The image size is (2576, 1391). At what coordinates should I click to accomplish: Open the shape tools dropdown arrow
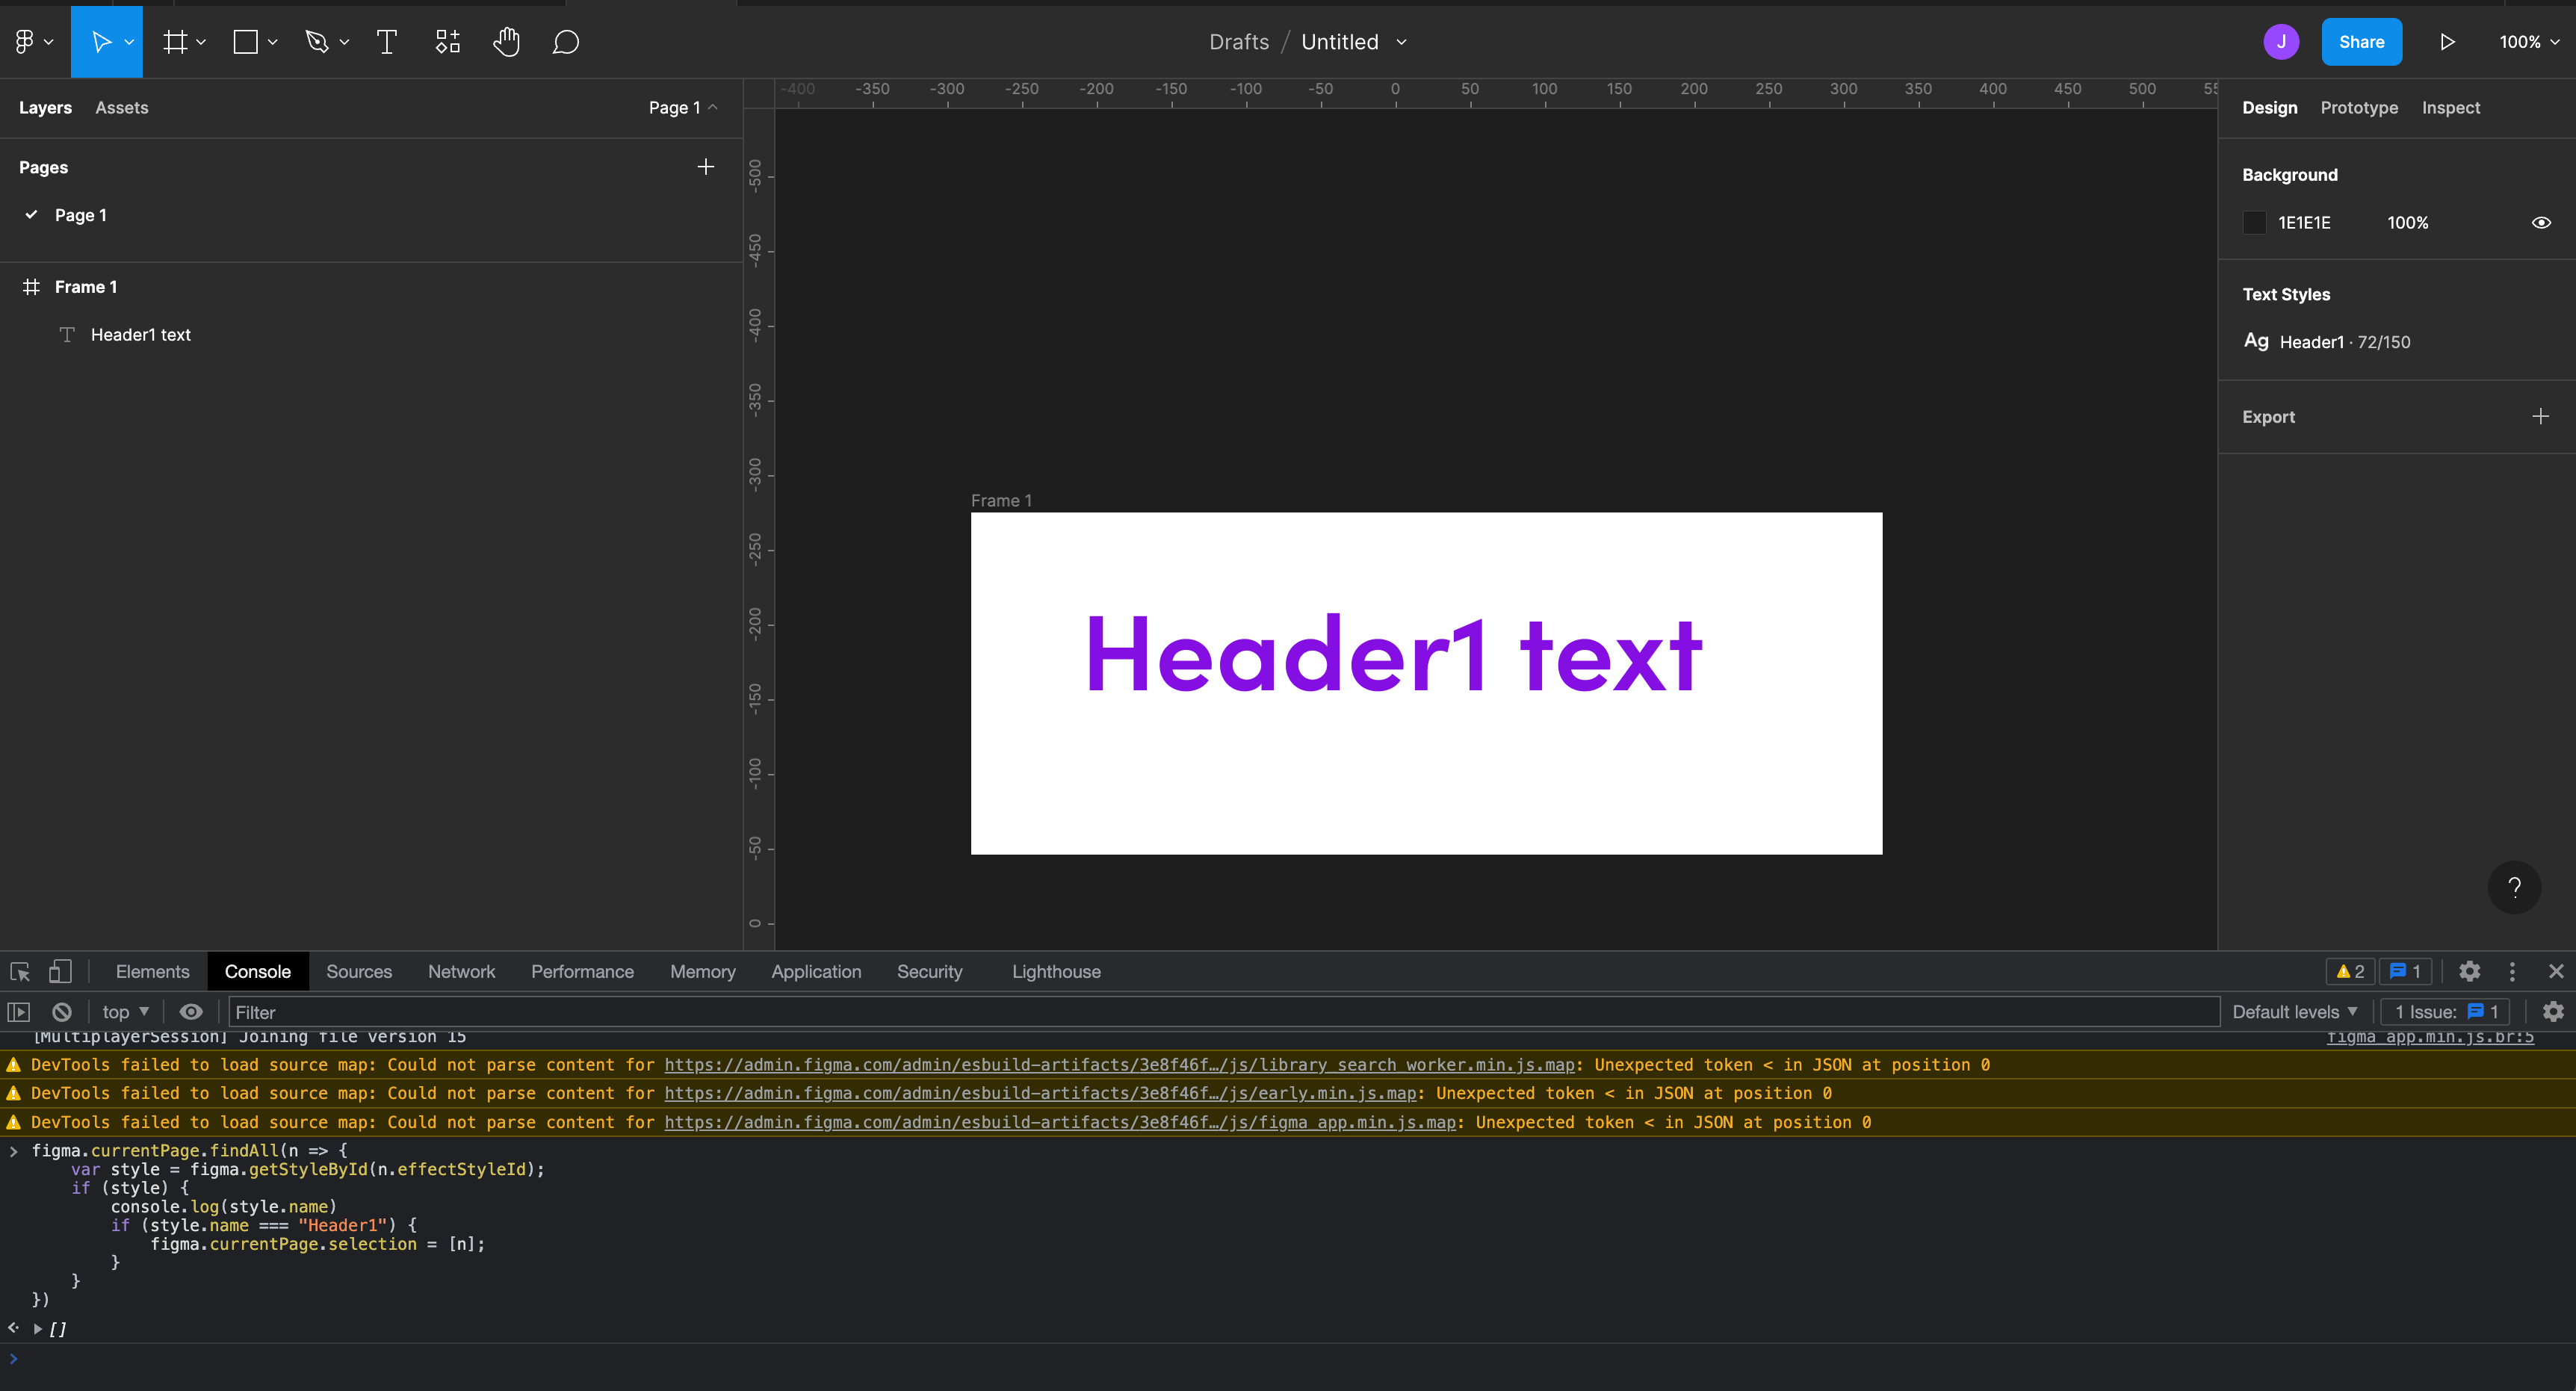[272, 42]
